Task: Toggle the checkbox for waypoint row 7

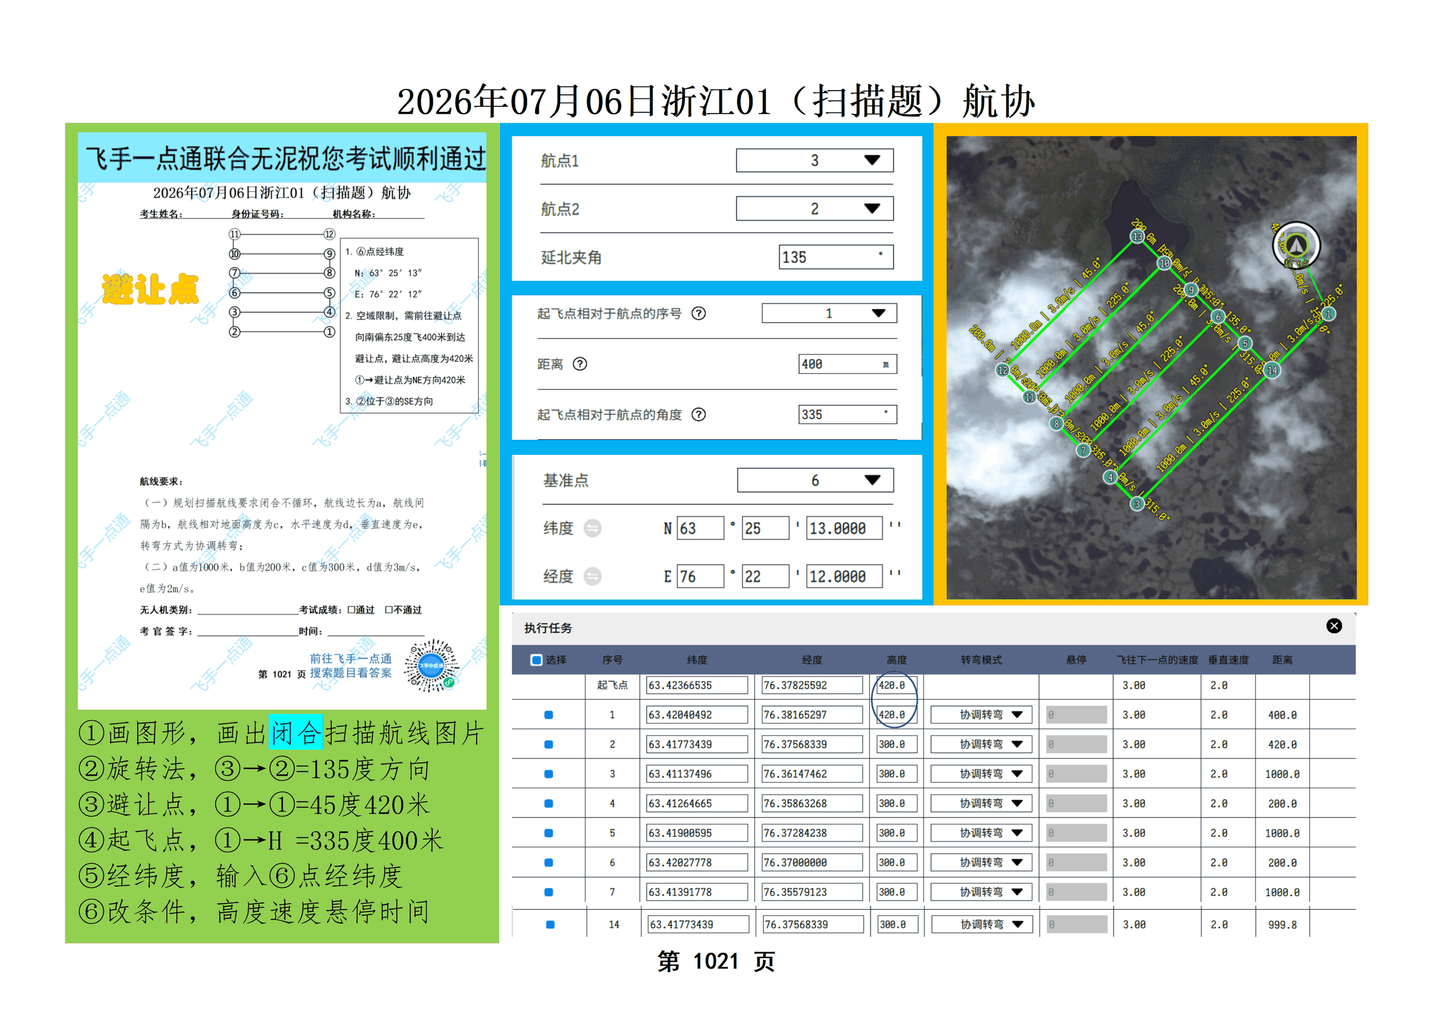Action: tap(549, 892)
